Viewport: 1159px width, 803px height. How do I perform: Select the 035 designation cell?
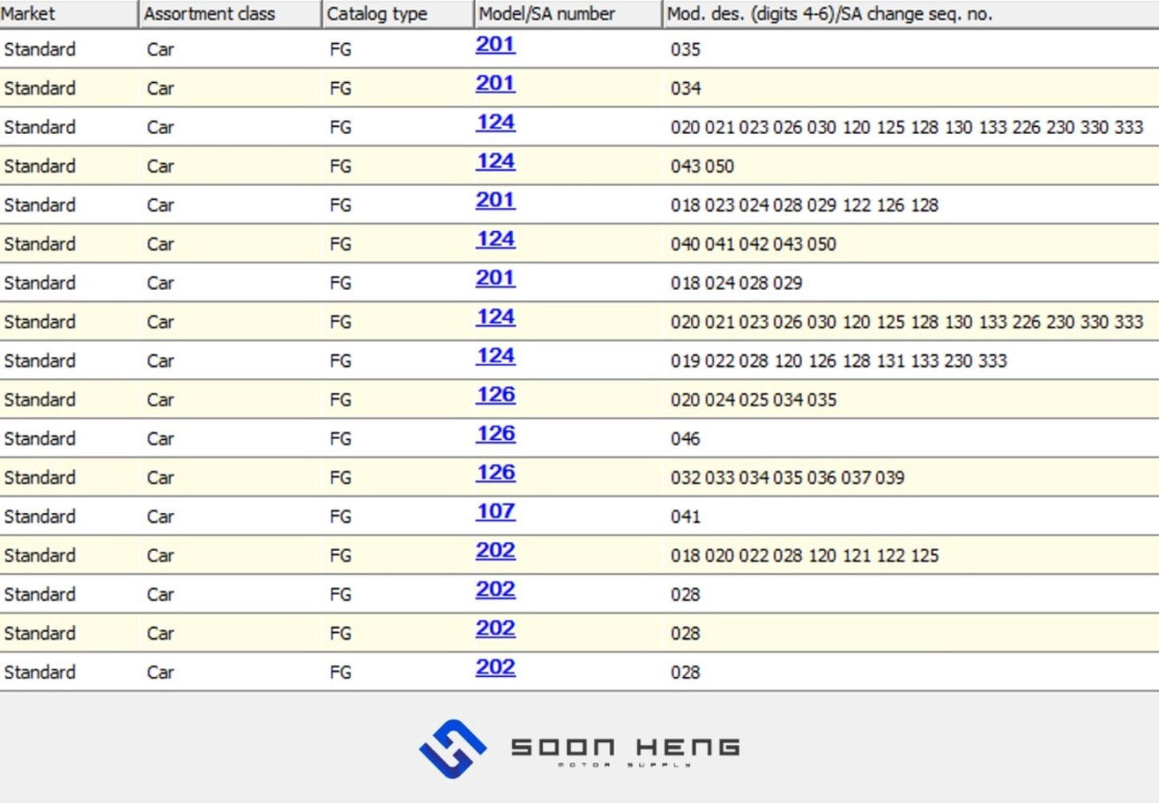click(x=685, y=50)
